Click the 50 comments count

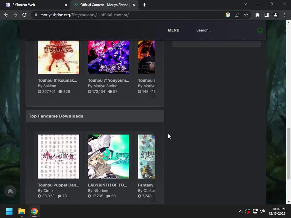coord(111,196)
